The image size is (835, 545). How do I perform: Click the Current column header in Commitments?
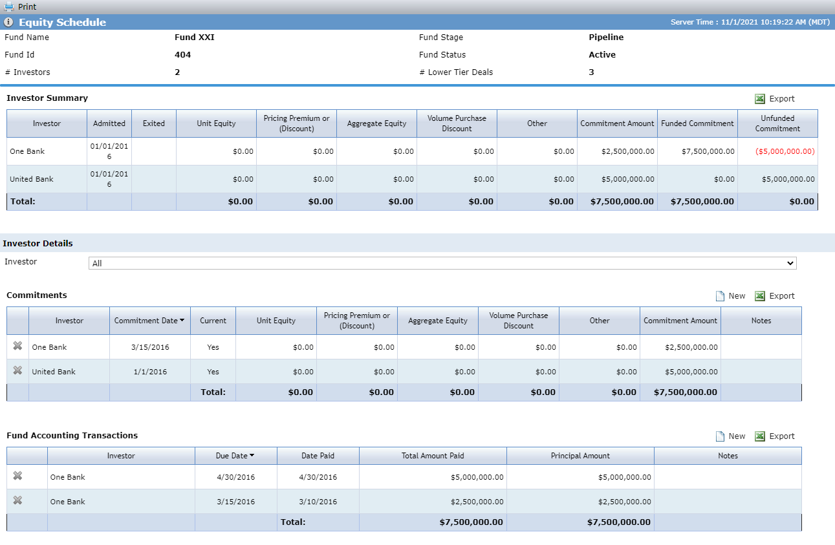[213, 321]
